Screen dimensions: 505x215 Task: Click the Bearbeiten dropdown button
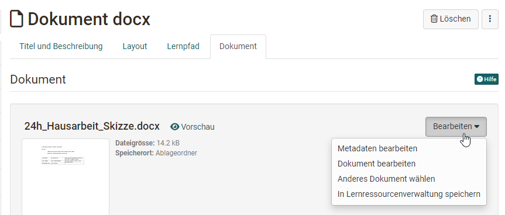(x=456, y=127)
